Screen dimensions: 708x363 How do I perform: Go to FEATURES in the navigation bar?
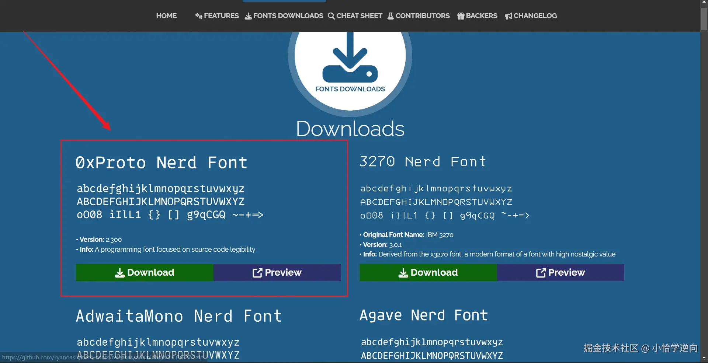217,16
